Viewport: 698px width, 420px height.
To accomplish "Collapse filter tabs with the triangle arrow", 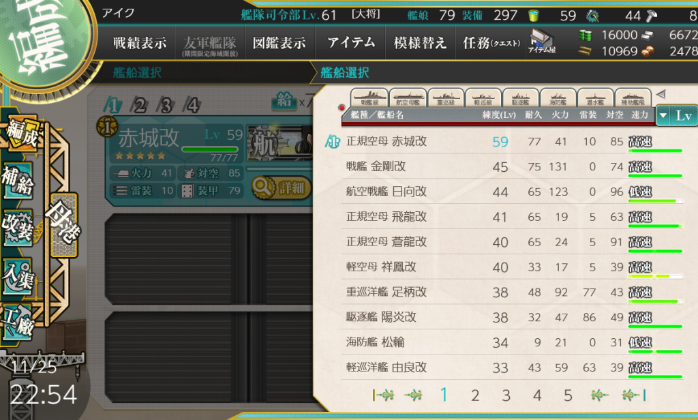I will tap(661, 94).
